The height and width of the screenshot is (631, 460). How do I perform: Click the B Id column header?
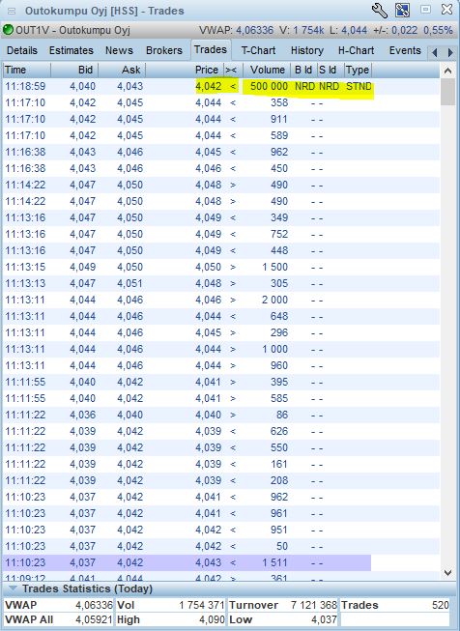303,70
